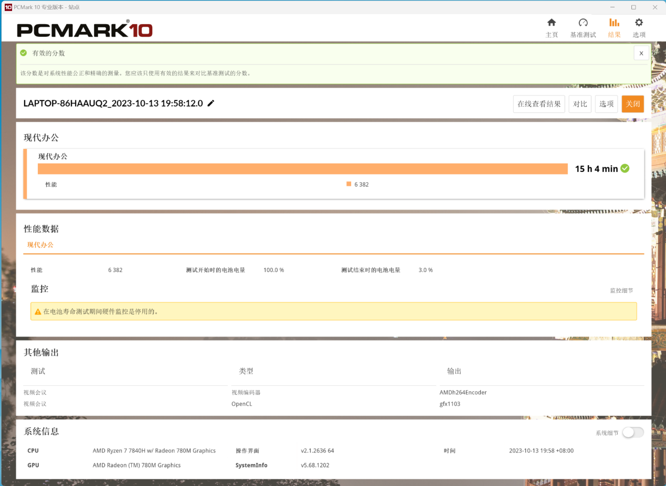Image resolution: width=666 pixels, height=486 pixels.
Task: Click the result name LAPTOP-86HAAUQ2 title
Action: pos(113,103)
